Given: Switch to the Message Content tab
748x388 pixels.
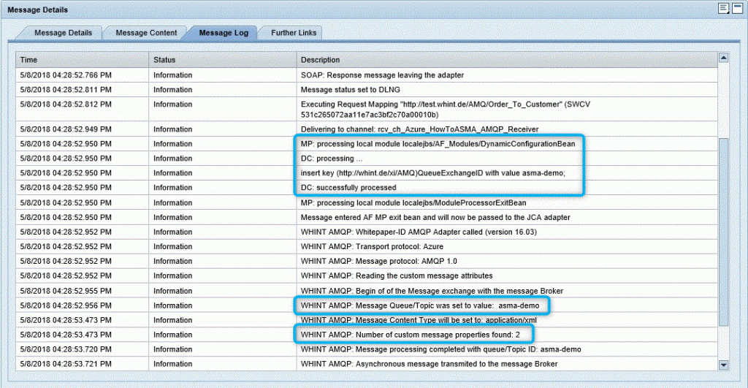Looking at the screenshot, I should pos(146,33).
